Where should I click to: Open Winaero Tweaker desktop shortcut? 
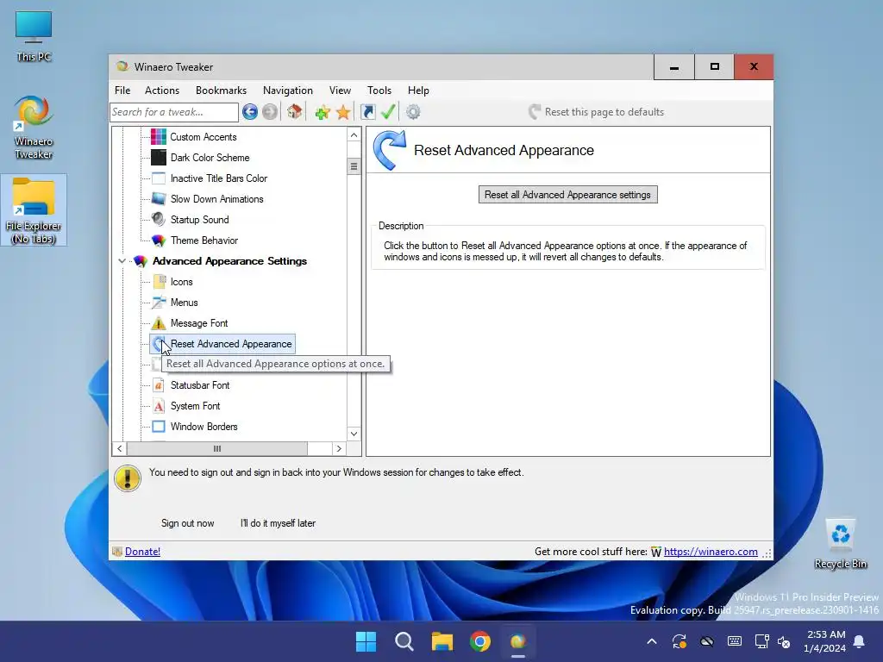34,128
